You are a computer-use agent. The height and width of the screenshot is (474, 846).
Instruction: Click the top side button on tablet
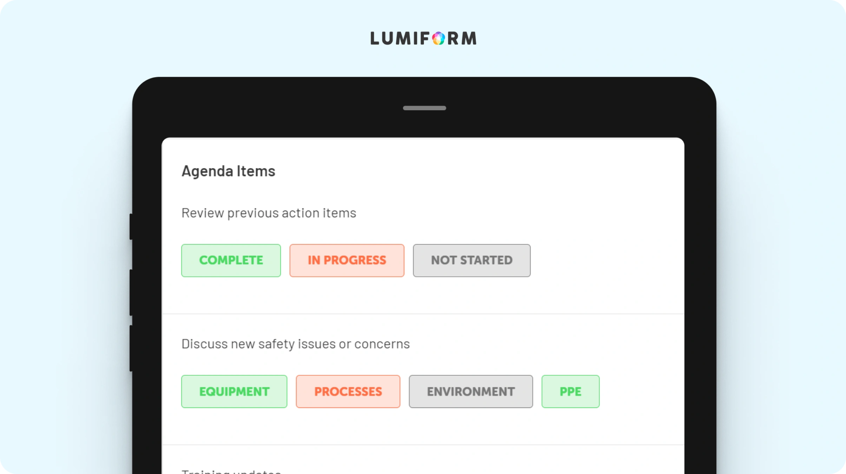pyautogui.click(x=131, y=226)
